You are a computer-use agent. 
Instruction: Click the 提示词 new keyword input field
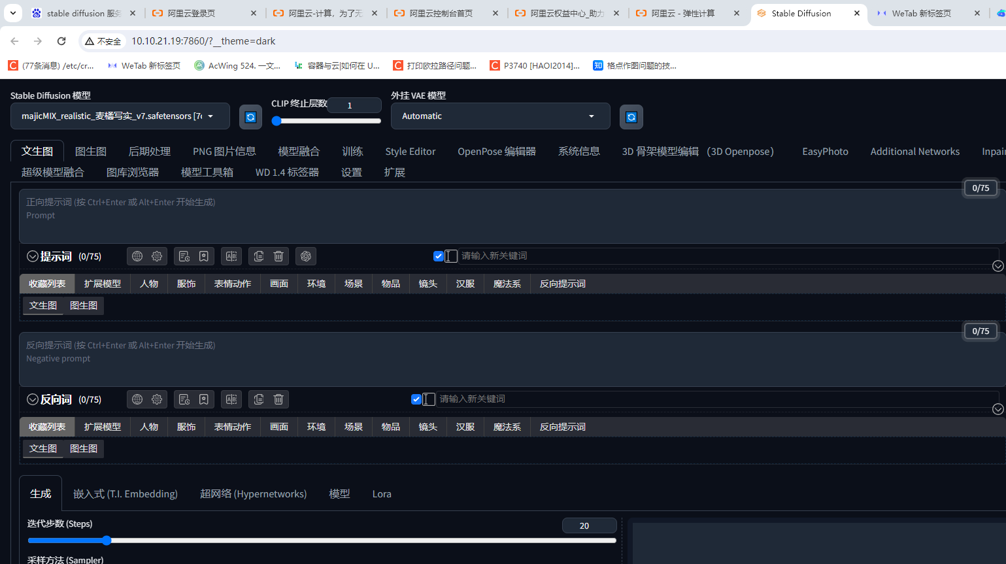[729, 256]
